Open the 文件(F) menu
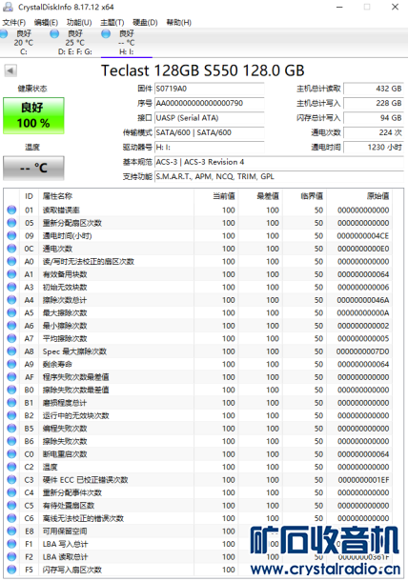 [x=14, y=23]
